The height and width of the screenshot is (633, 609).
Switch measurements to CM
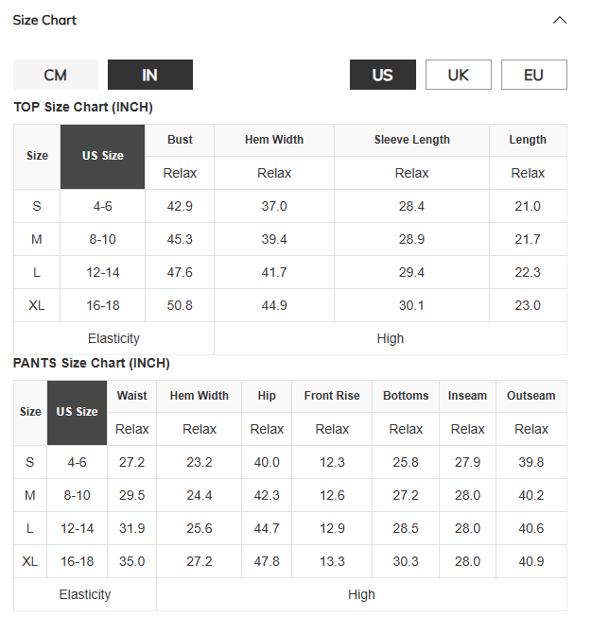[x=56, y=75]
